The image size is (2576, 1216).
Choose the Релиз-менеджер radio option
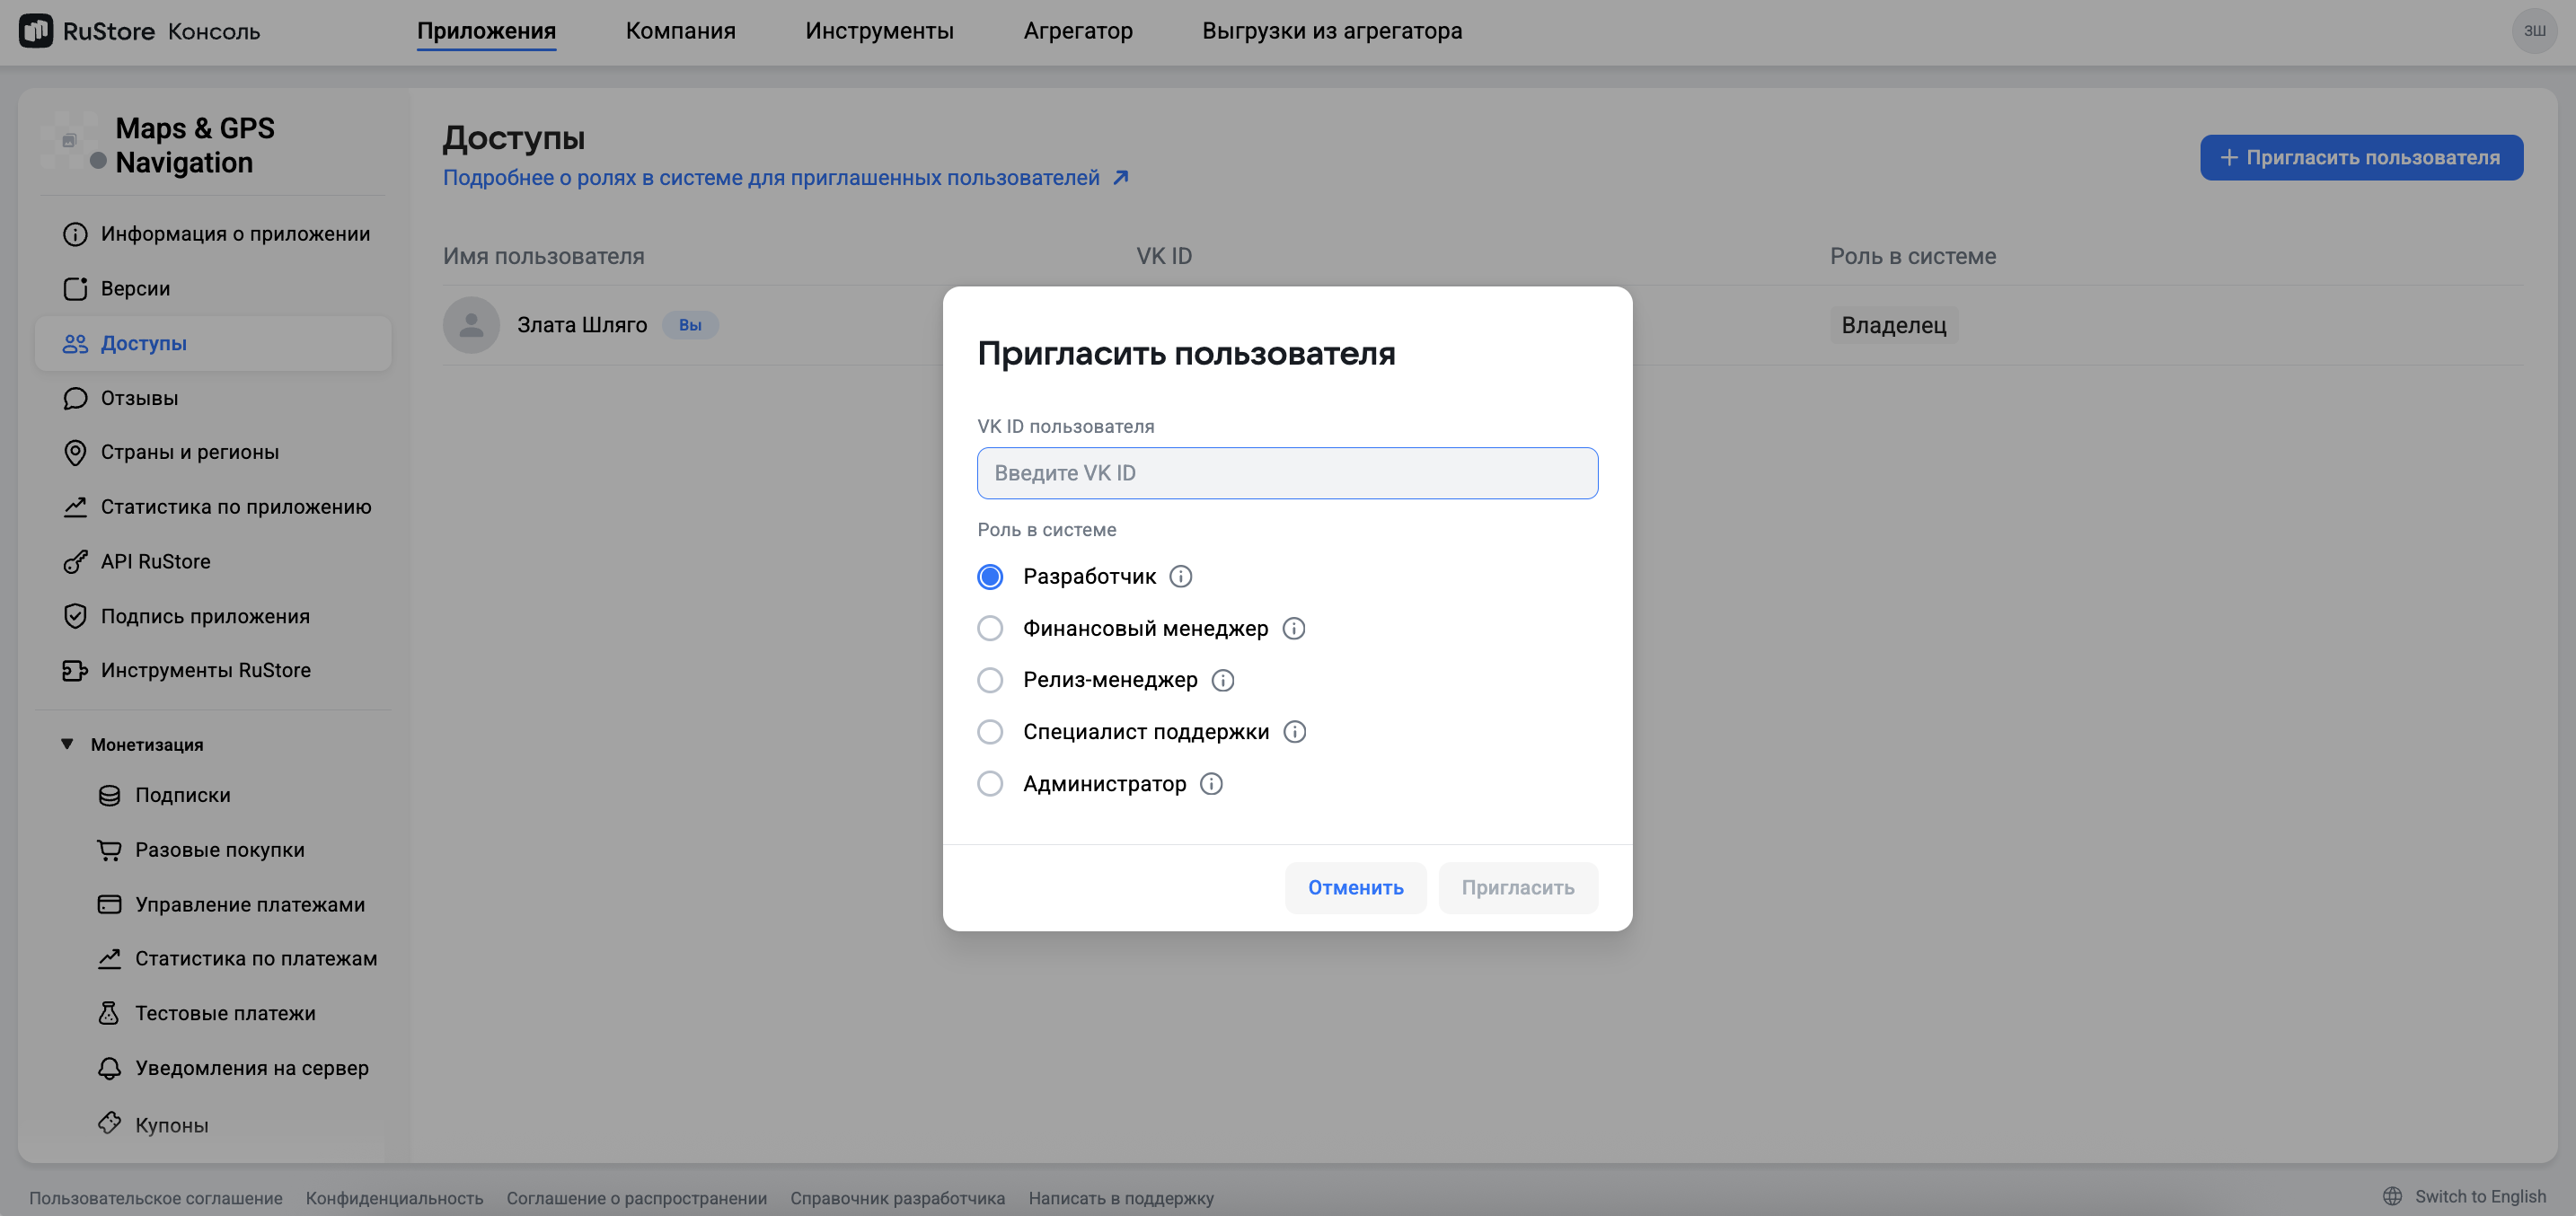point(990,680)
